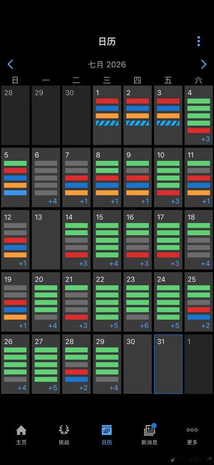Tap the striped blue bar on July 1
Image resolution: width=214 pixels, height=465 pixels.
[x=107, y=123]
